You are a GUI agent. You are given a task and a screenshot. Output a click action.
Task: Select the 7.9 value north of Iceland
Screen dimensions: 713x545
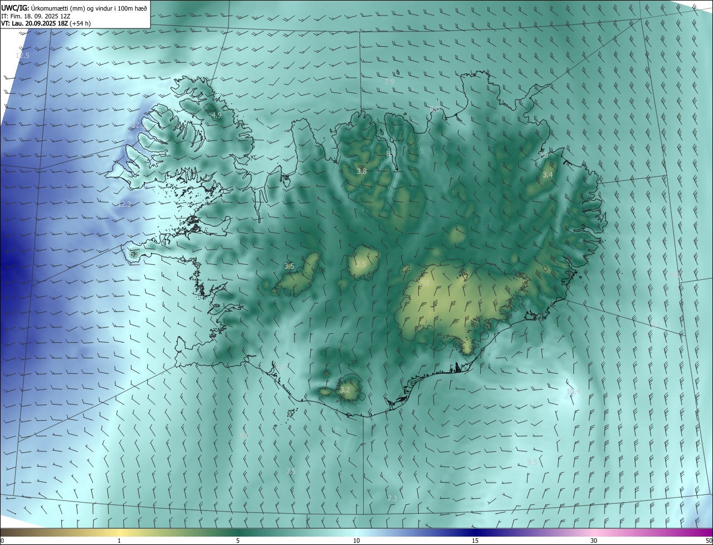coord(389,81)
